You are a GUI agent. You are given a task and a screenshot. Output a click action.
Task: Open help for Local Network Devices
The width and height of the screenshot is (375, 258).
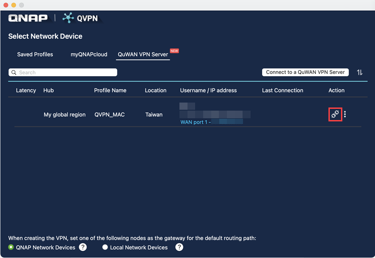[179, 247]
